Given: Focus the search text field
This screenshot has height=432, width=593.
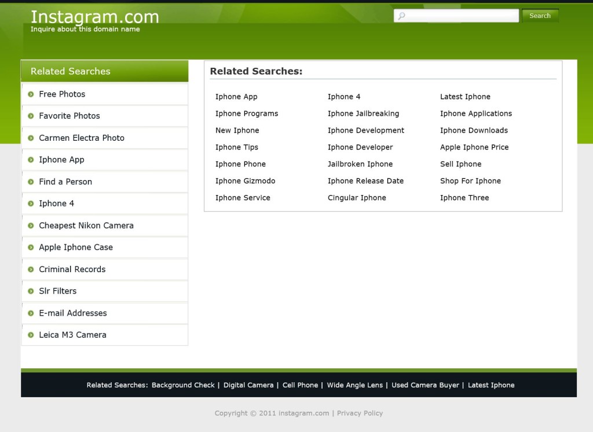Looking at the screenshot, I should click(x=462, y=16).
